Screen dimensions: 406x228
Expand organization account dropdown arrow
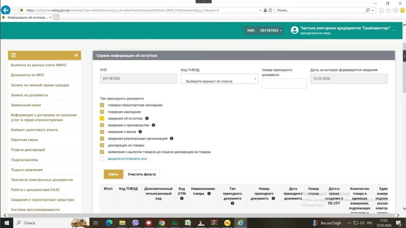[394, 30]
